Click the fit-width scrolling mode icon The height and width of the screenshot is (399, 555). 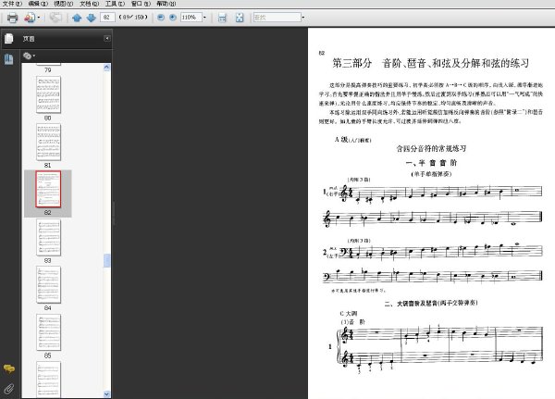[x=222, y=18]
